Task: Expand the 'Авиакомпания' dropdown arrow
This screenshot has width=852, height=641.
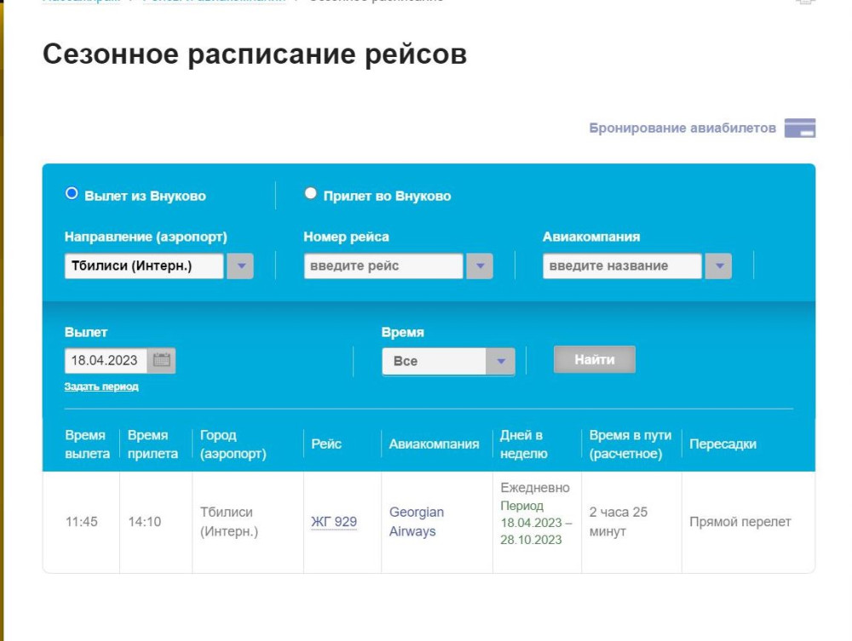Action: coord(718,266)
